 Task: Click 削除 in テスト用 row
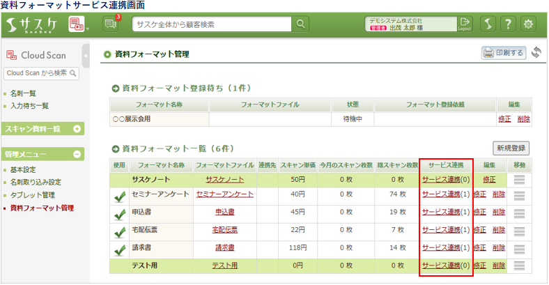click(x=499, y=265)
